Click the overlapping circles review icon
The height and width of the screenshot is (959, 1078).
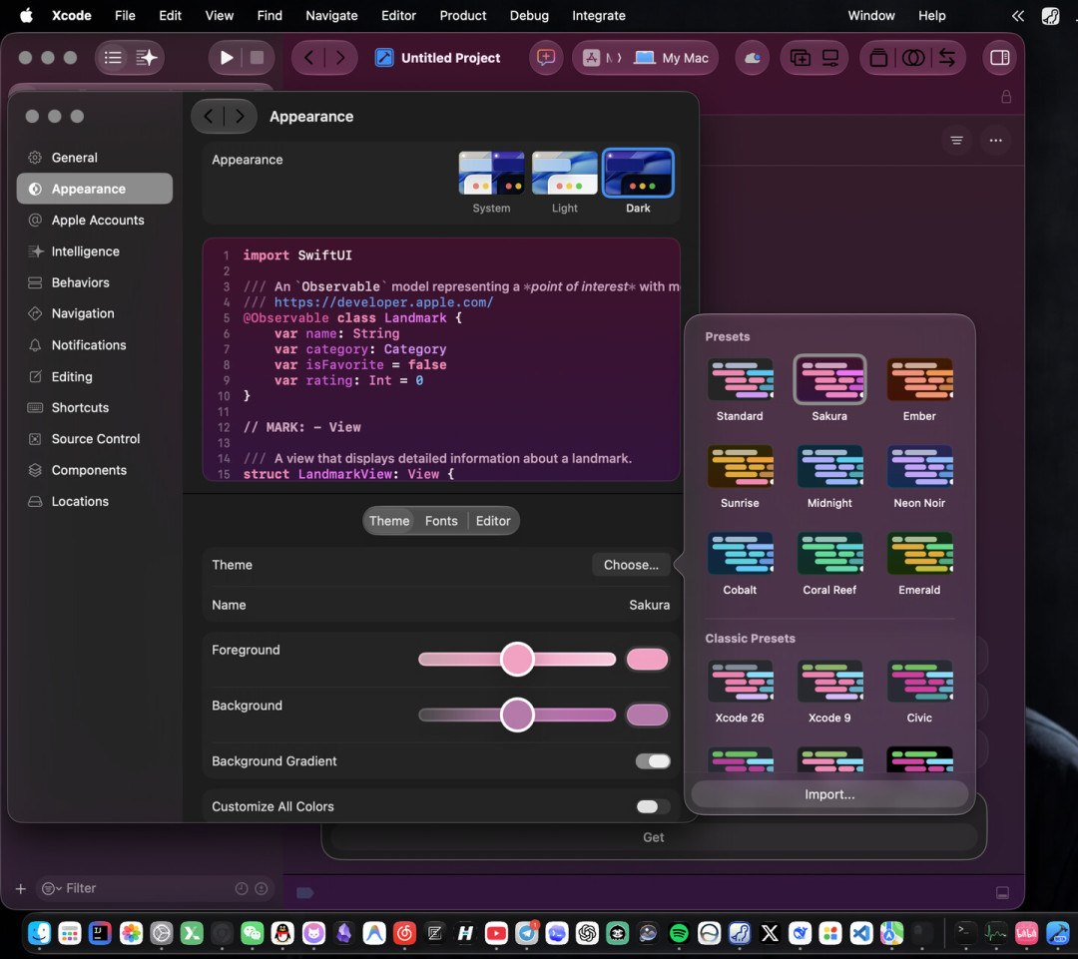pyautogui.click(x=913, y=58)
